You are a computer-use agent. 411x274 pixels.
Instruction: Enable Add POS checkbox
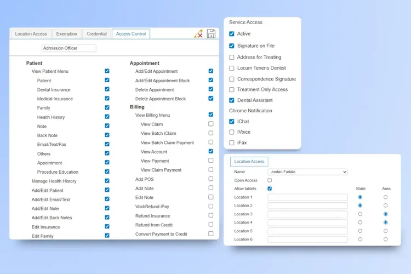211,179
